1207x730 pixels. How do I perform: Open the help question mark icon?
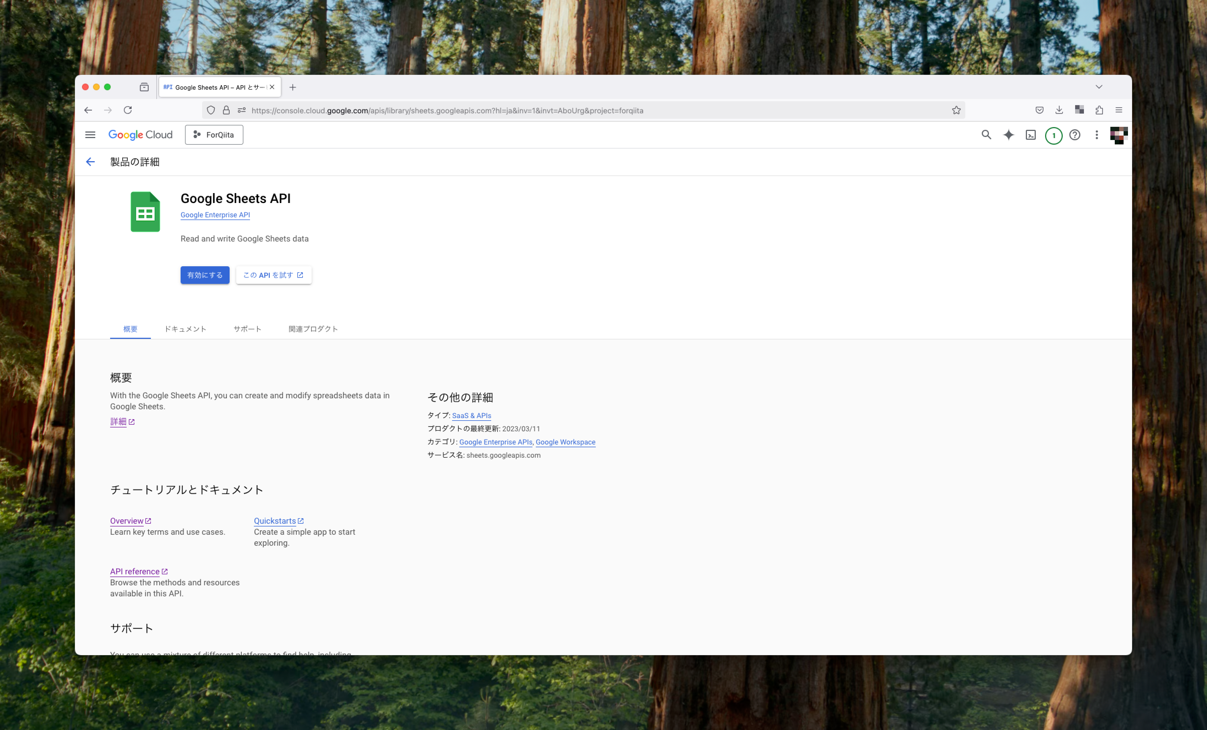[x=1075, y=135]
